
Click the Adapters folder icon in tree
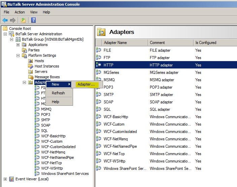pos(31,82)
